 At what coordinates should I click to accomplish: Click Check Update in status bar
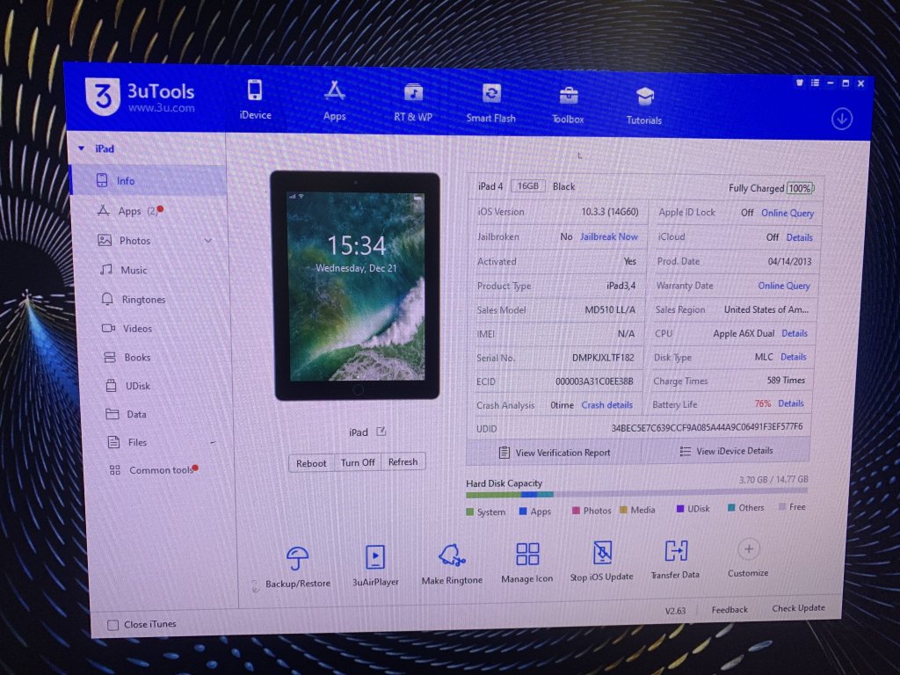(798, 608)
